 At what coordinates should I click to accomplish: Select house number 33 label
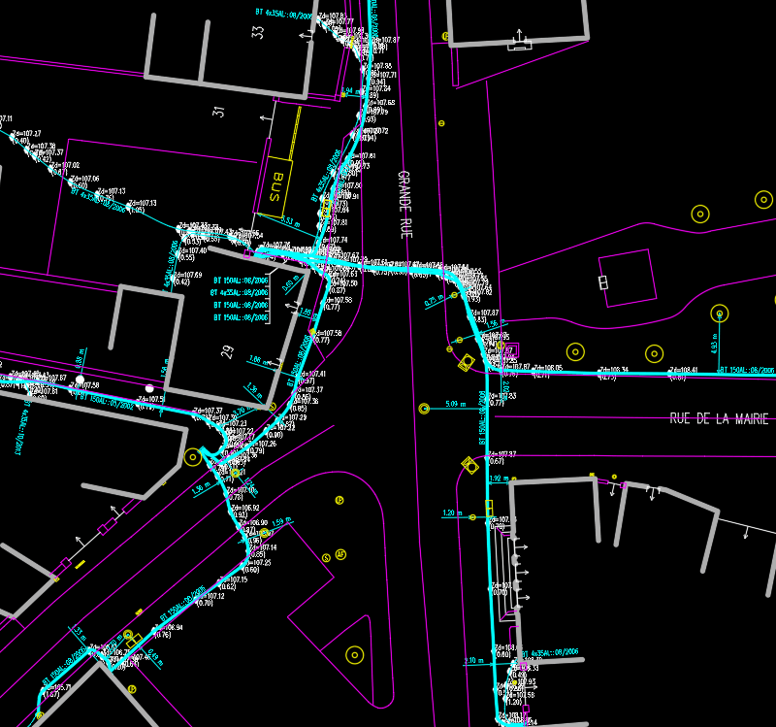click(257, 32)
